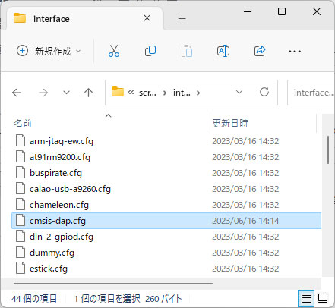Click the Share icon
335x308 pixels.
[260, 51]
